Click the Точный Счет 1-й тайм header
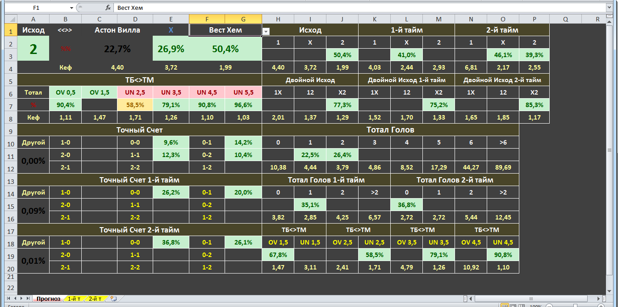The width and height of the screenshot is (618, 307). click(139, 180)
